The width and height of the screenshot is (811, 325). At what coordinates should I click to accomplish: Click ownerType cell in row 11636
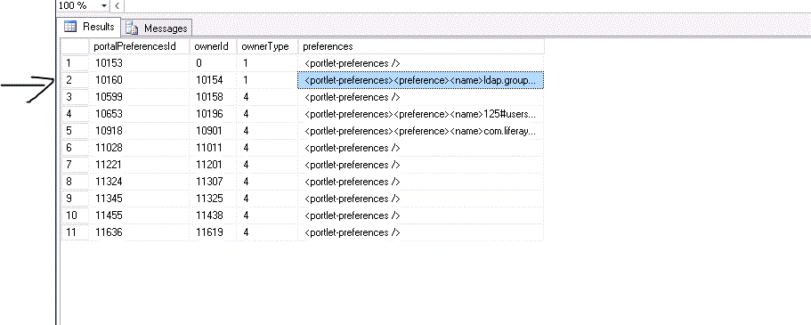tap(267, 232)
